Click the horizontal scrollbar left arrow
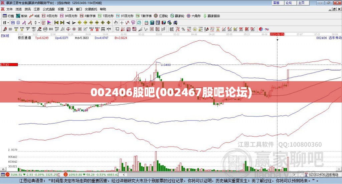Screen dimensions: 342x184 click(x=124, y=174)
